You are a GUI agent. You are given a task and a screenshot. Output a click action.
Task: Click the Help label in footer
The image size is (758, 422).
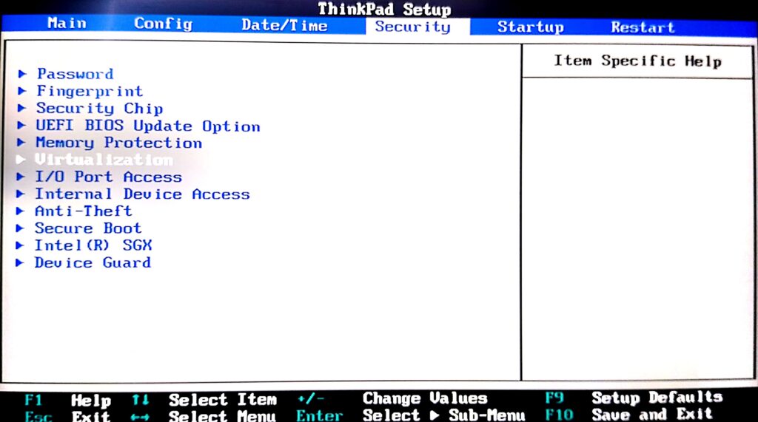[x=91, y=401]
